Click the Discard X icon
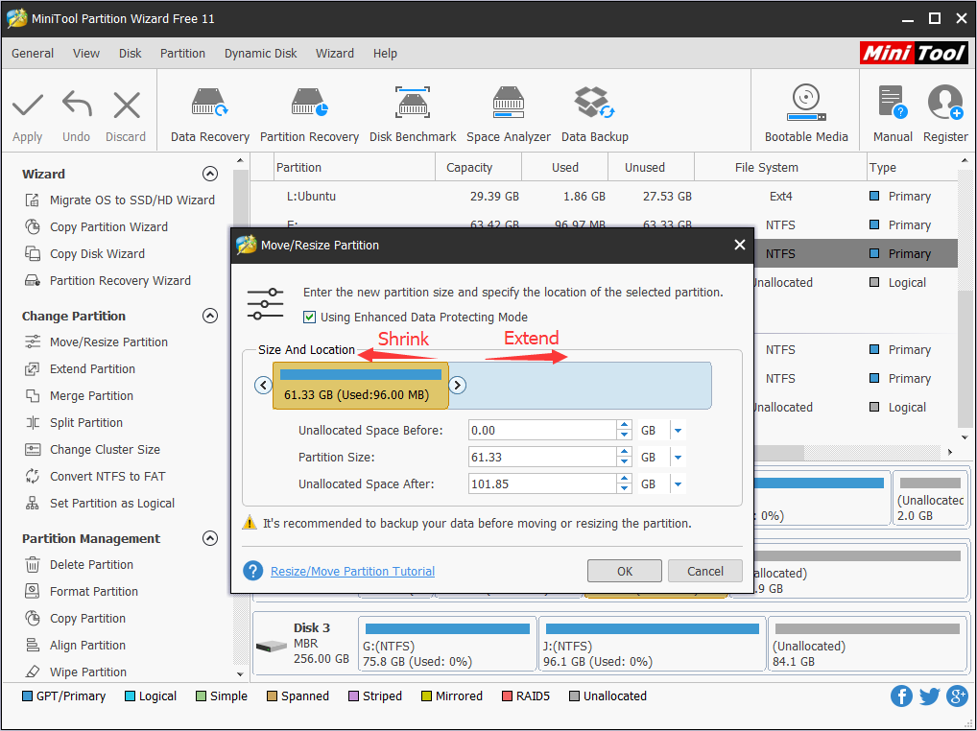The image size is (977, 731). pos(127,105)
